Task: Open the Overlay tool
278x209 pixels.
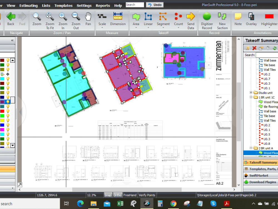Action: (x=251, y=19)
